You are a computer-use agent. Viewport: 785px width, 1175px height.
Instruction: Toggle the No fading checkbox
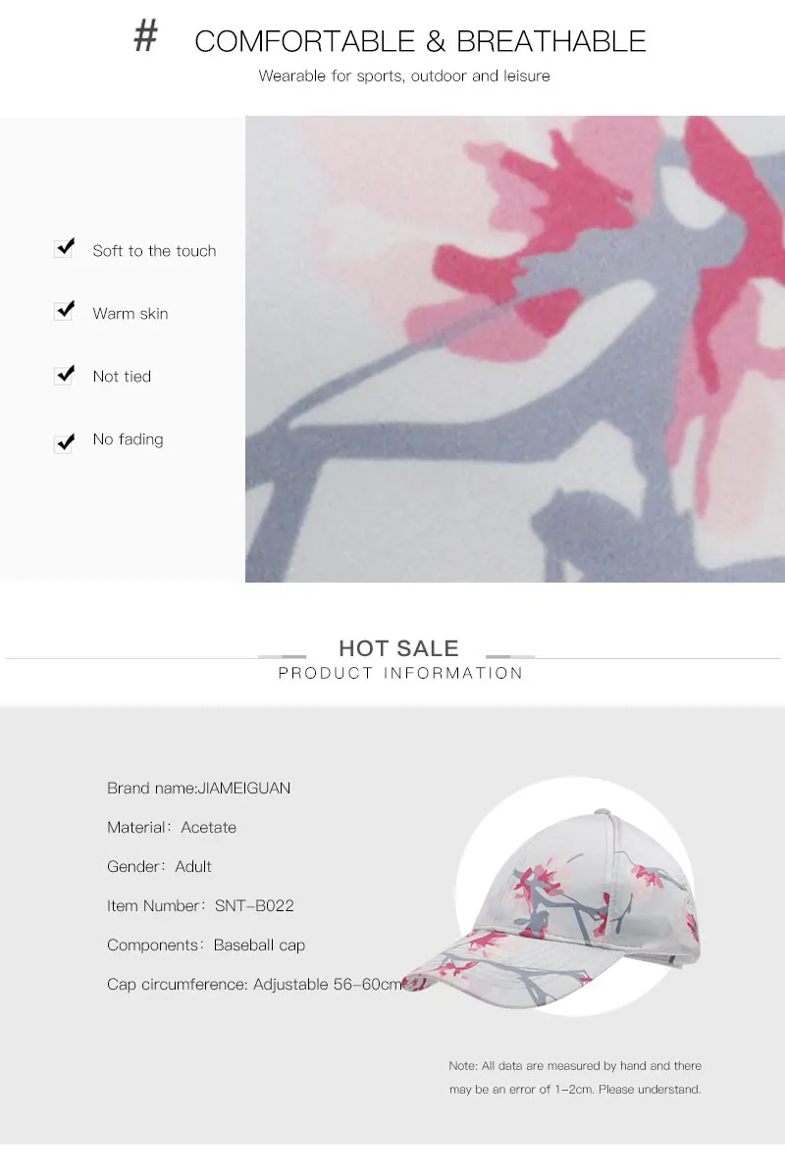[x=65, y=443]
